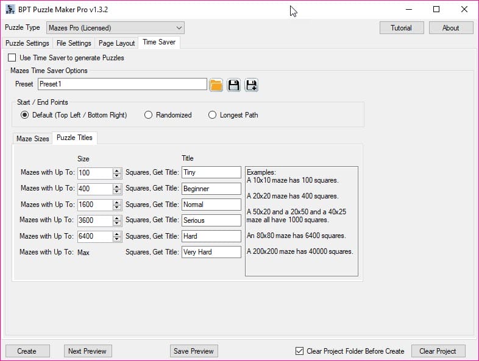
Task: Save preset with floppy disk icon
Action: [233, 85]
